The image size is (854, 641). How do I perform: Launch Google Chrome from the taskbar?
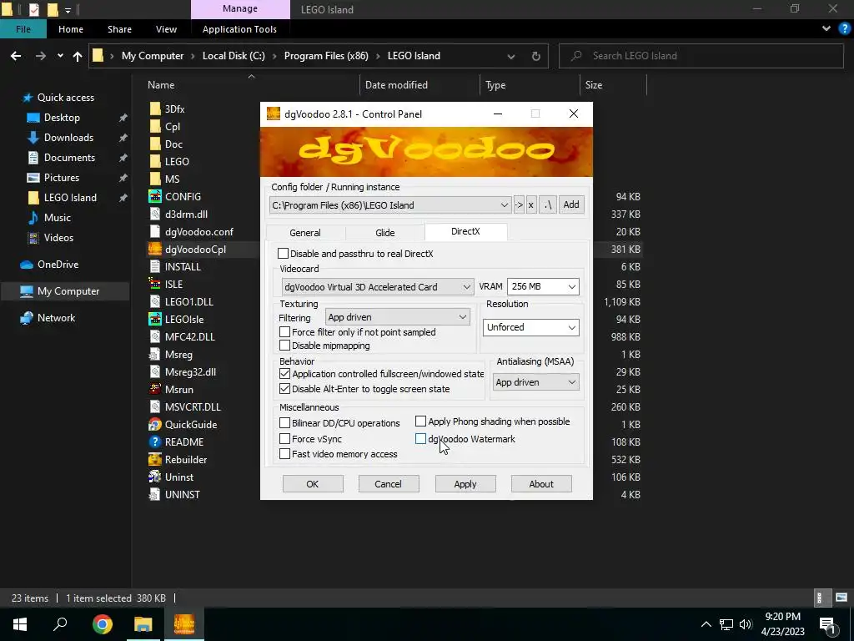(x=103, y=624)
